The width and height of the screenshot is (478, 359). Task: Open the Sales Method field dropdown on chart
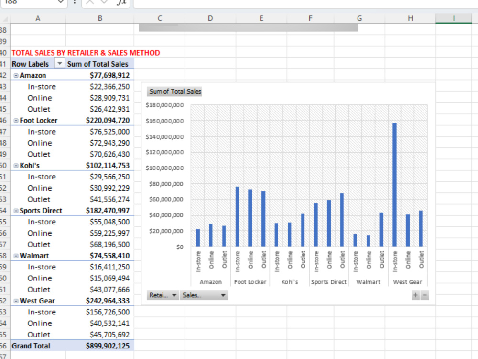coord(204,295)
